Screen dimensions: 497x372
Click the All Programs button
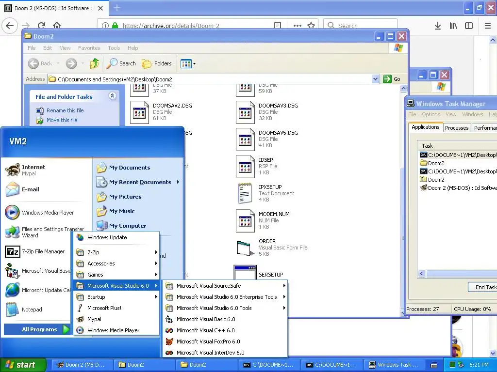(37, 329)
